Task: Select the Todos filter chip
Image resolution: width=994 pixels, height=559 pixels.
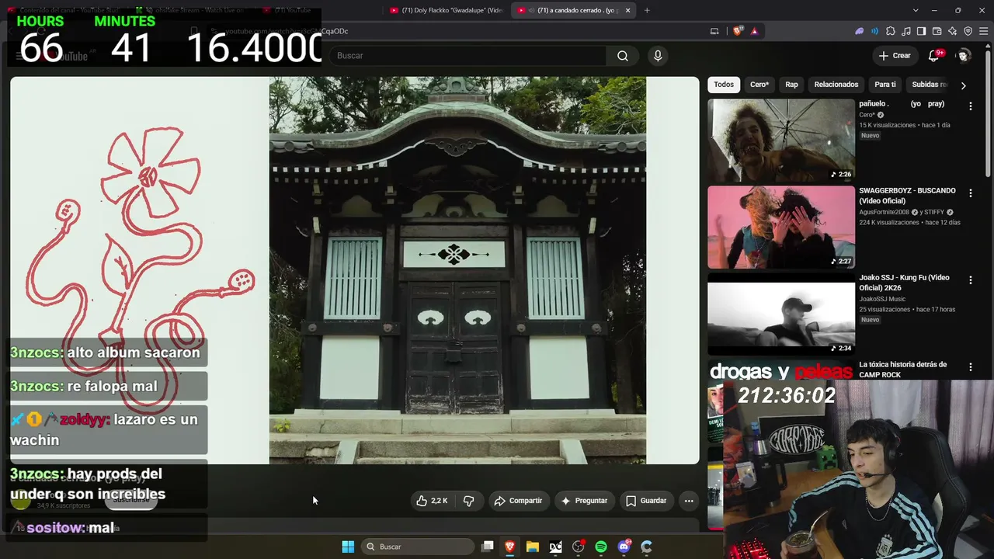Action: pyautogui.click(x=724, y=85)
